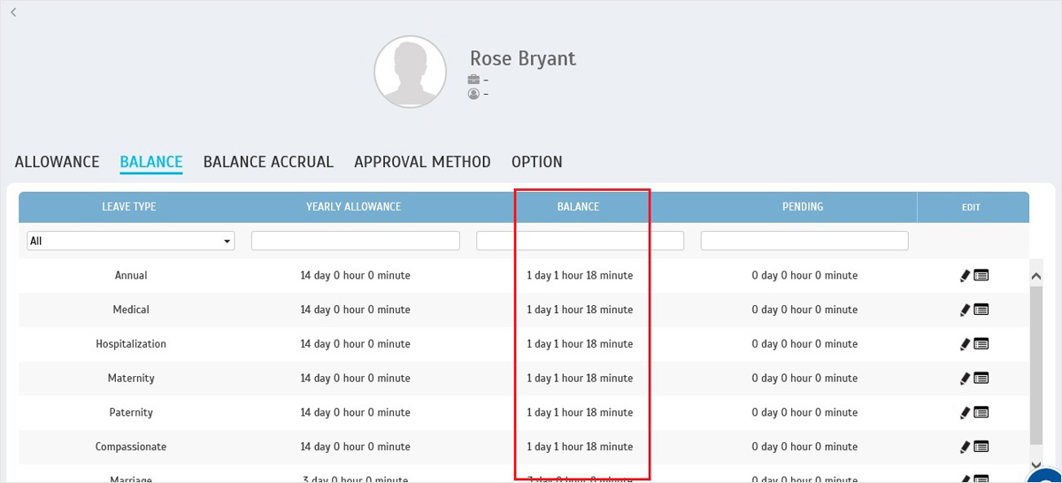Select the 'Maternity' leave type cell
1062x483 pixels.
(x=131, y=379)
